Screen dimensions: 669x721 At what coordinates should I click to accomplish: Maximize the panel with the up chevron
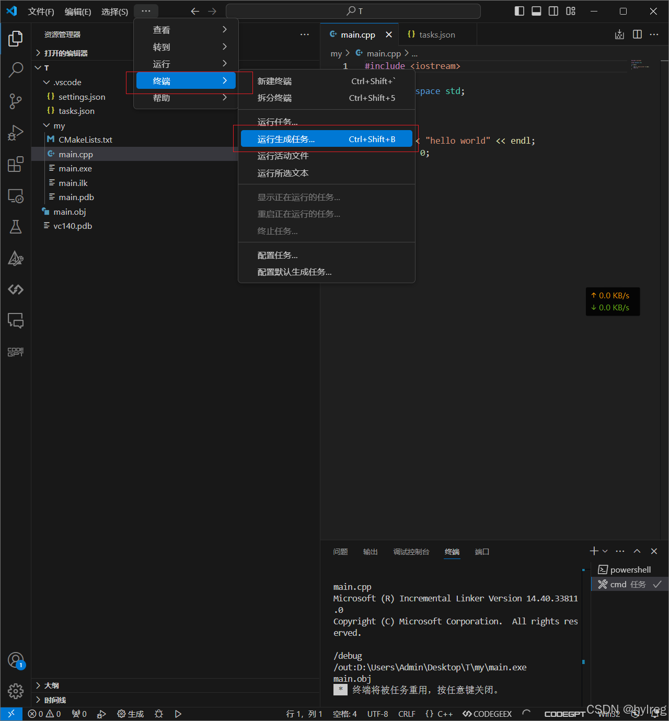pyautogui.click(x=637, y=551)
